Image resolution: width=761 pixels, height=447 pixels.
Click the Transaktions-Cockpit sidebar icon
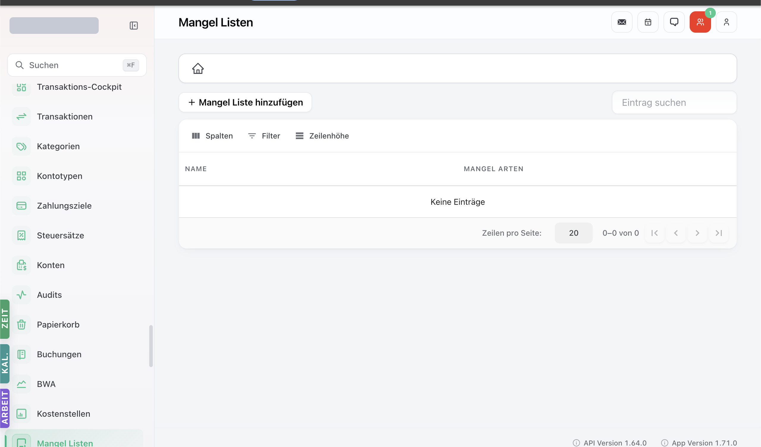tap(21, 87)
